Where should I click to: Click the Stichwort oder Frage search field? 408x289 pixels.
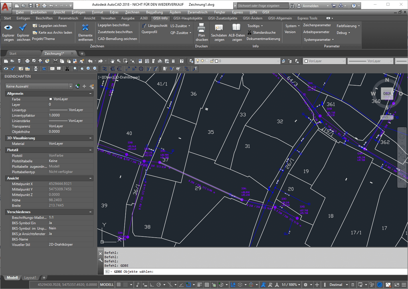click(x=262, y=6)
